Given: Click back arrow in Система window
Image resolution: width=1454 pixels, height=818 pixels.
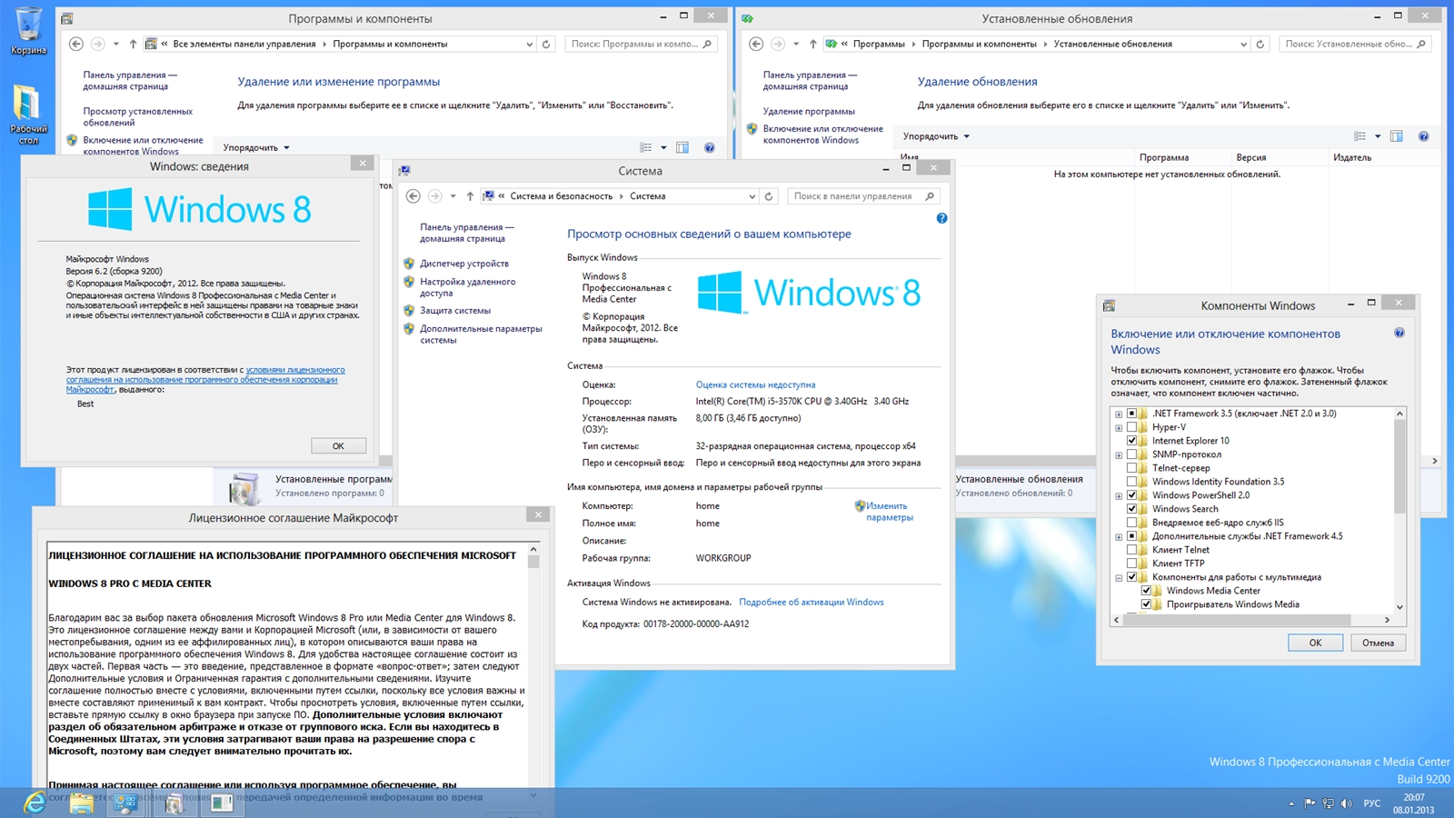Looking at the screenshot, I should [413, 196].
